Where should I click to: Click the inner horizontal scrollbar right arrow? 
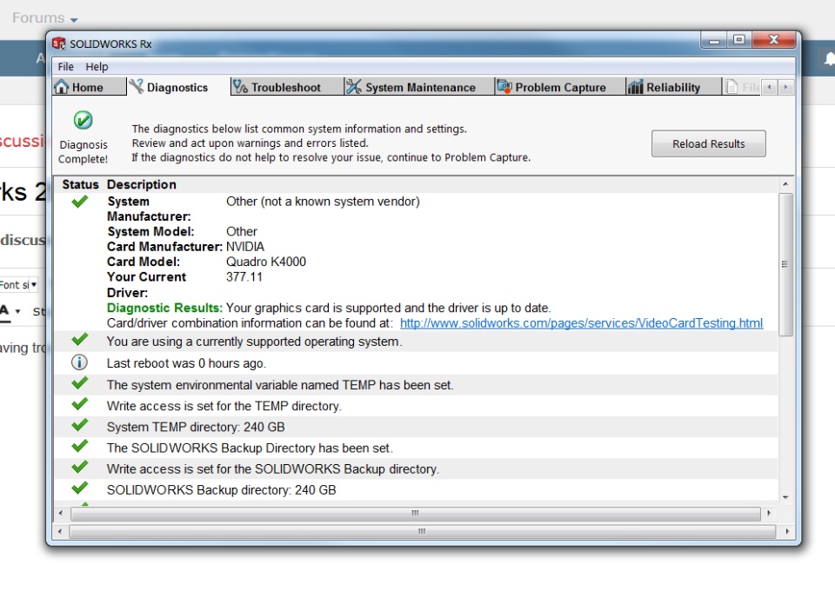pos(768,514)
